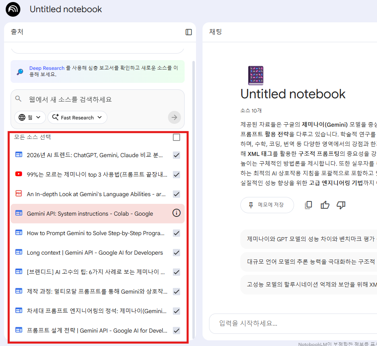
Task: Open An In-depth Look at Gemini's Language source
Action: [96, 194]
